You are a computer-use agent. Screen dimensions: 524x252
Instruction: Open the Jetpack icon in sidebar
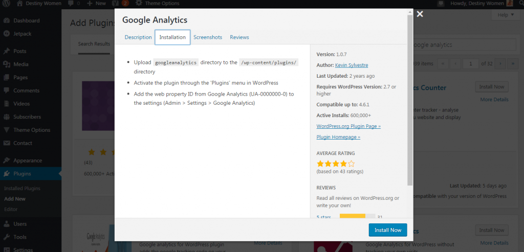7,34
